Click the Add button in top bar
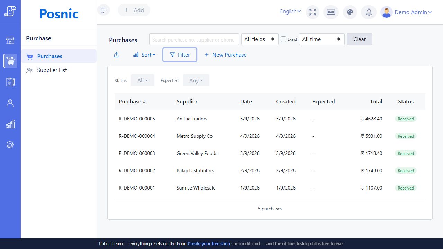Image resolution: width=443 pixels, height=249 pixels. click(134, 10)
